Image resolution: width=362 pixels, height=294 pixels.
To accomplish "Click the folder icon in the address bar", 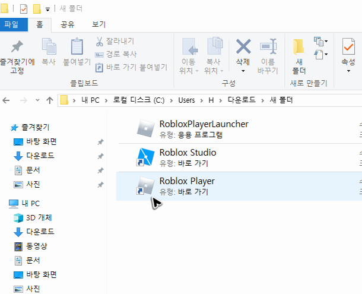I will click(x=64, y=100).
